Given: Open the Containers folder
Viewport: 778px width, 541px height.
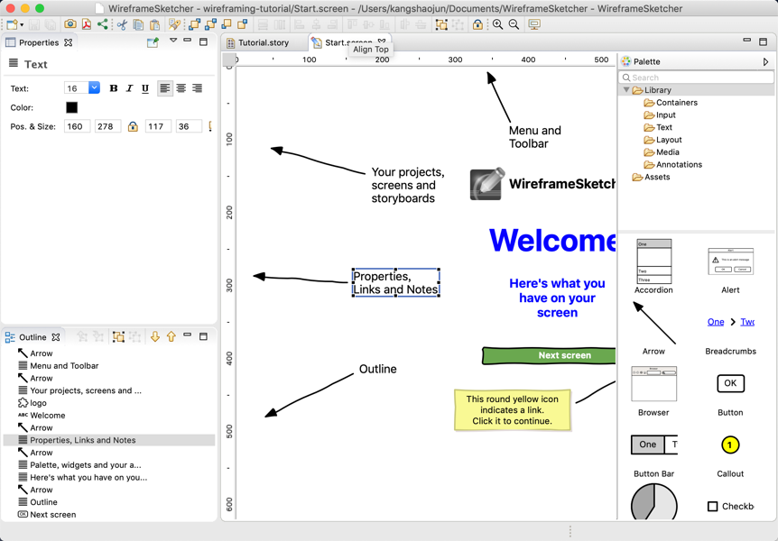Looking at the screenshot, I should tap(671, 103).
